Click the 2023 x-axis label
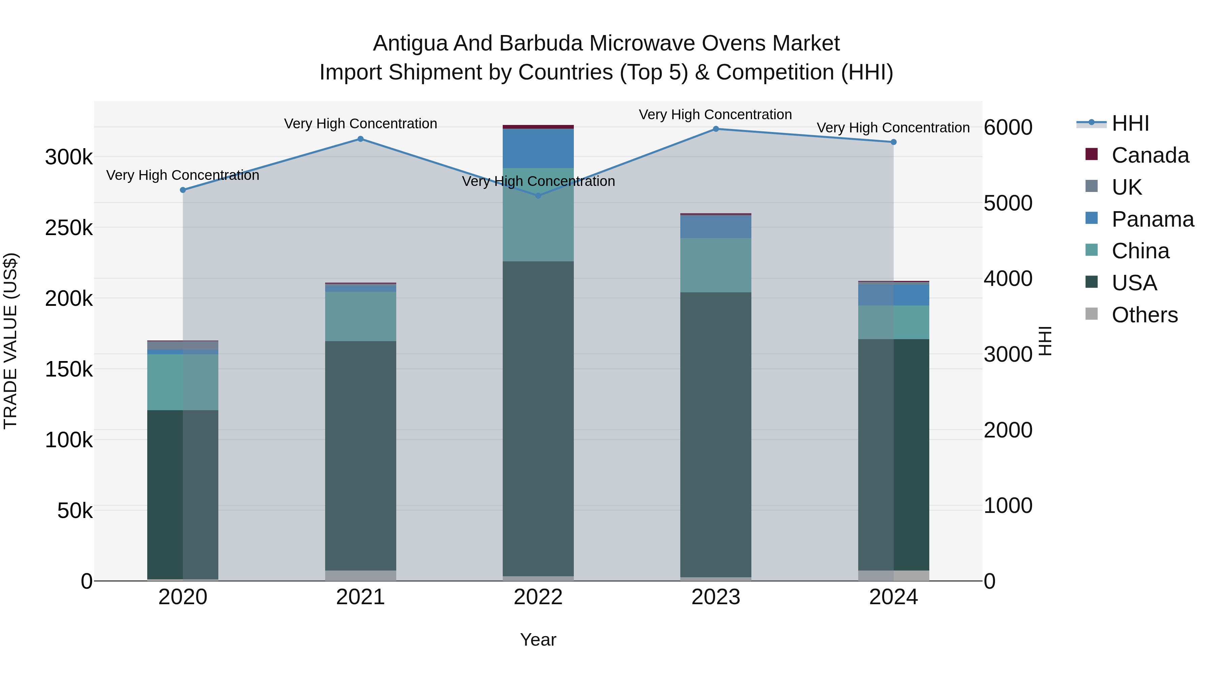Image resolution: width=1213 pixels, height=682 pixels. [716, 597]
